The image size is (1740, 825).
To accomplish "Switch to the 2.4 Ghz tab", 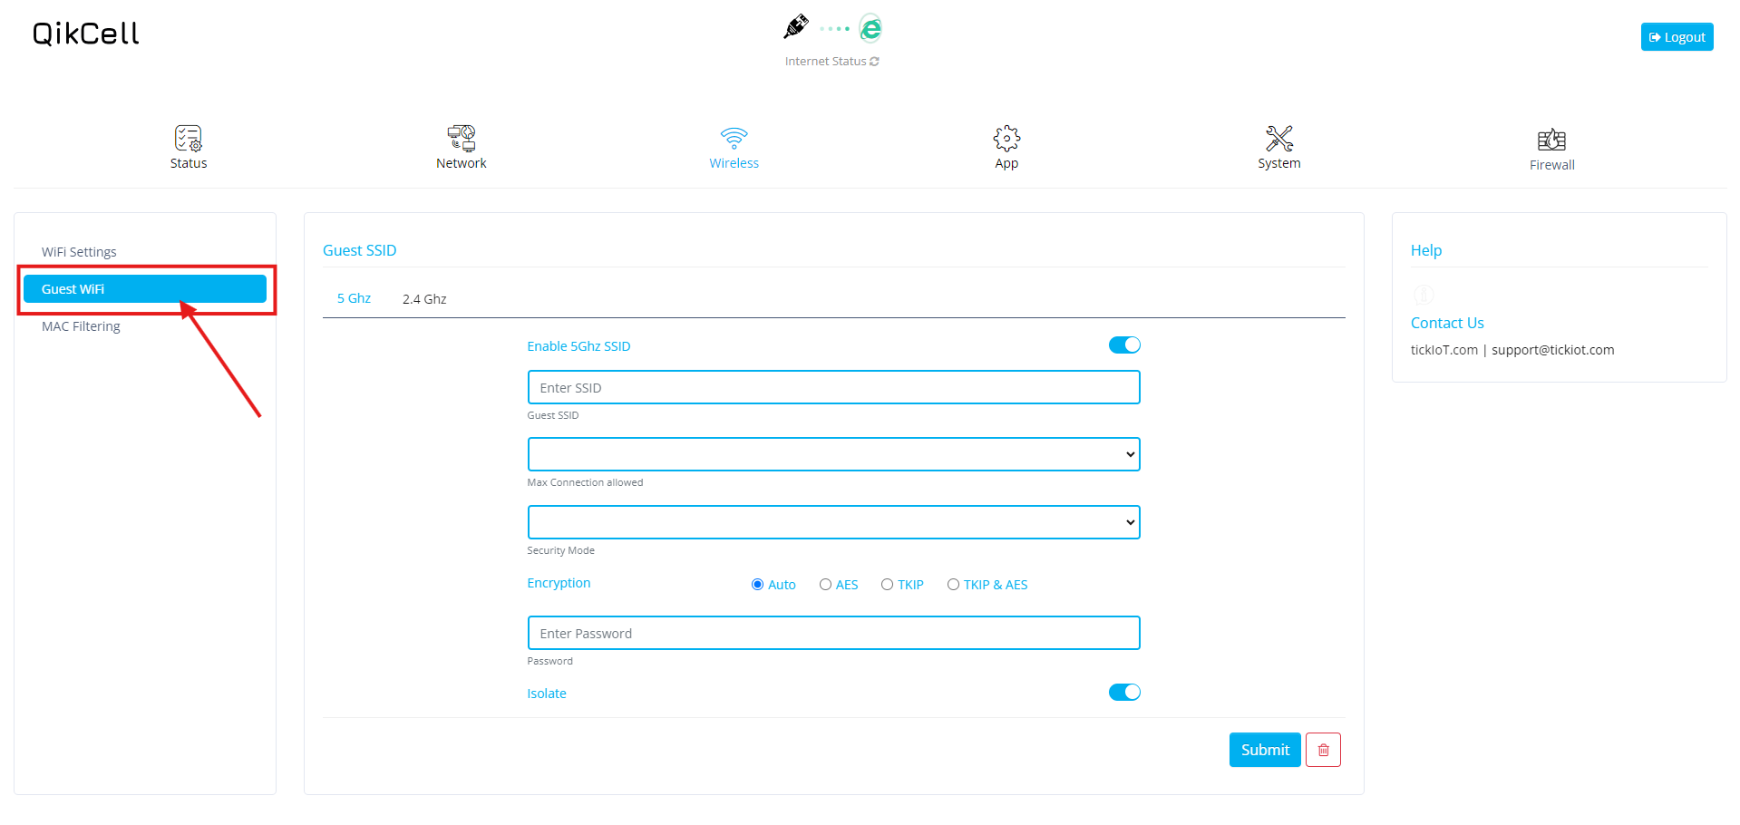I will (424, 299).
